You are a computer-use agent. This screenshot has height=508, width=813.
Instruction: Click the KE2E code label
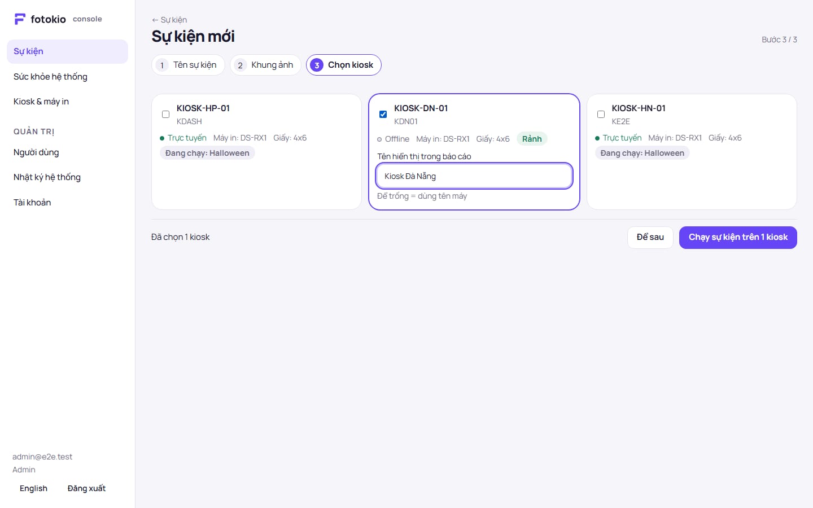[x=621, y=121]
